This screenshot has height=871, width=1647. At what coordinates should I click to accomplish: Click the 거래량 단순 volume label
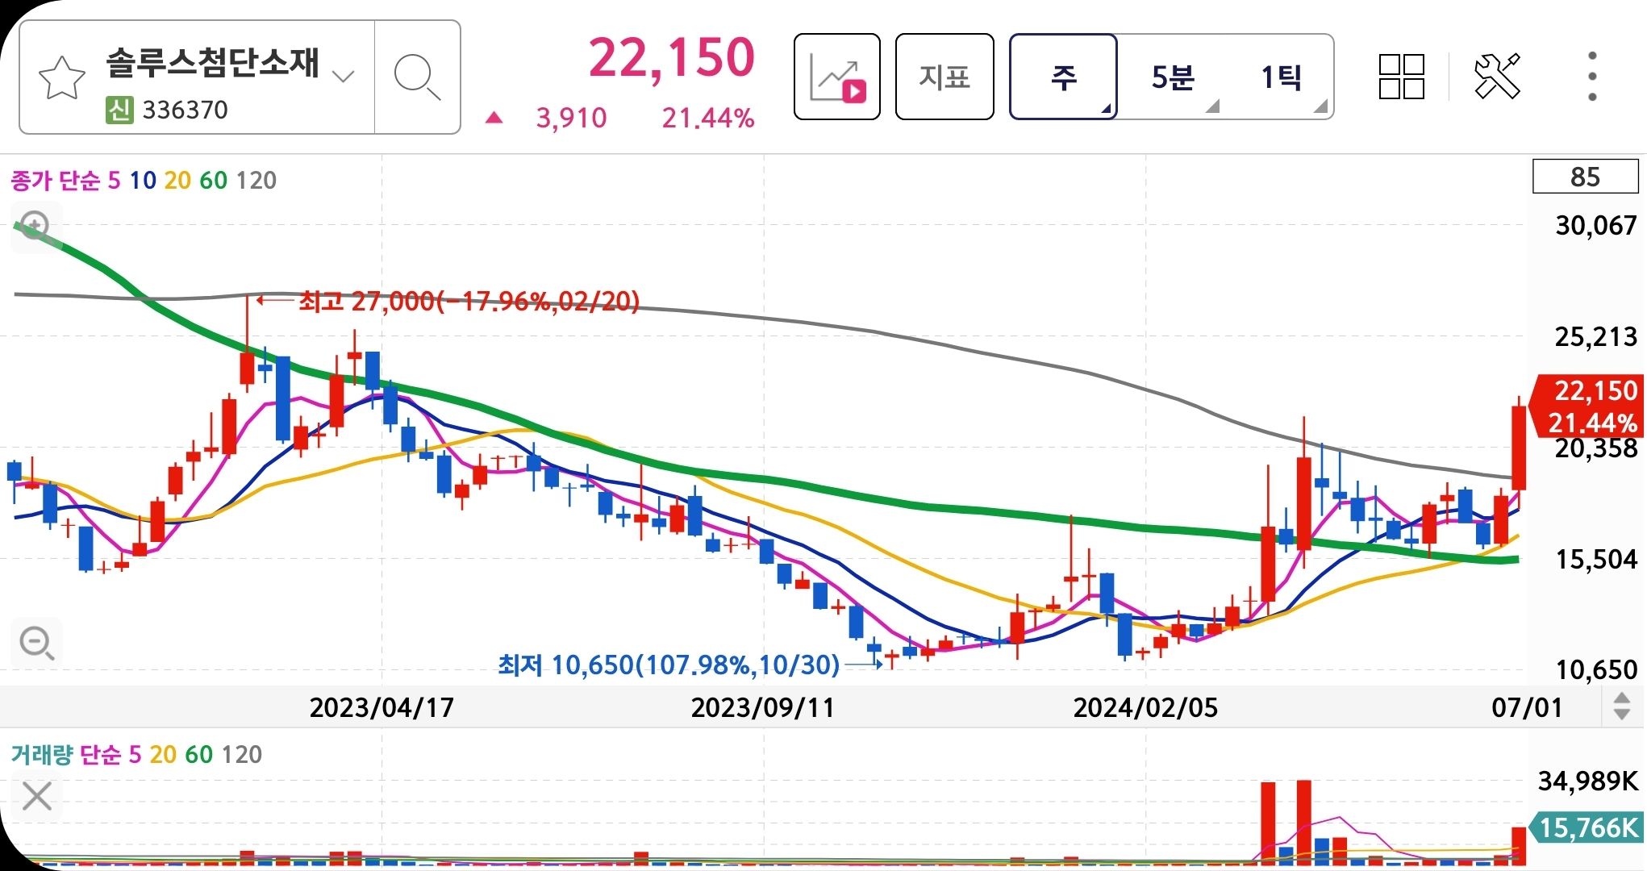[65, 754]
